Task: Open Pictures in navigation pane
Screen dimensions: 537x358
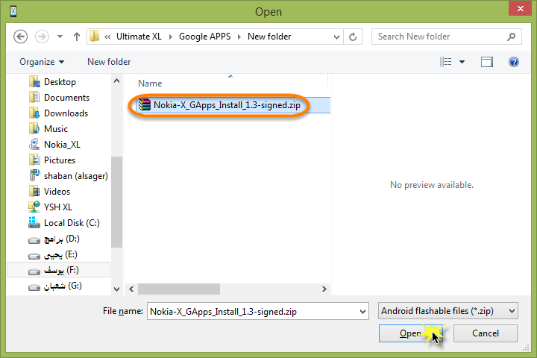Action: click(60, 160)
